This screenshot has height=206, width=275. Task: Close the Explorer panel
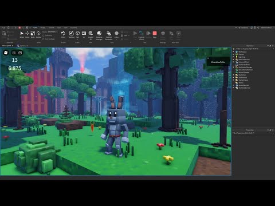(273, 46)
